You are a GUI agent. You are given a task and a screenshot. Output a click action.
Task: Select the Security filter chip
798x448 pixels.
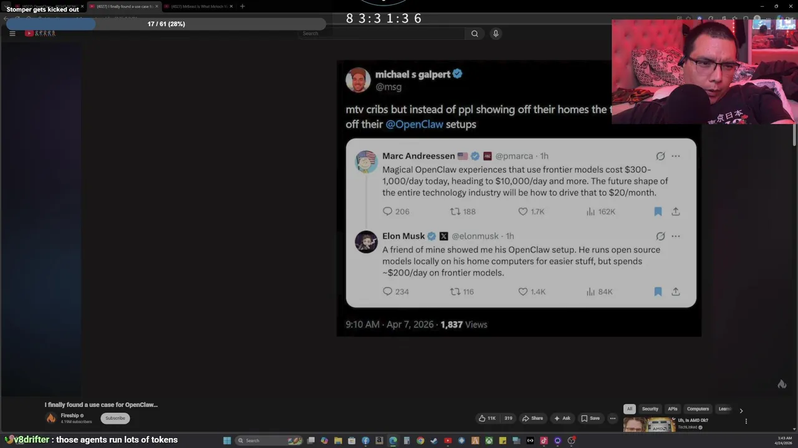click(650, 409)
